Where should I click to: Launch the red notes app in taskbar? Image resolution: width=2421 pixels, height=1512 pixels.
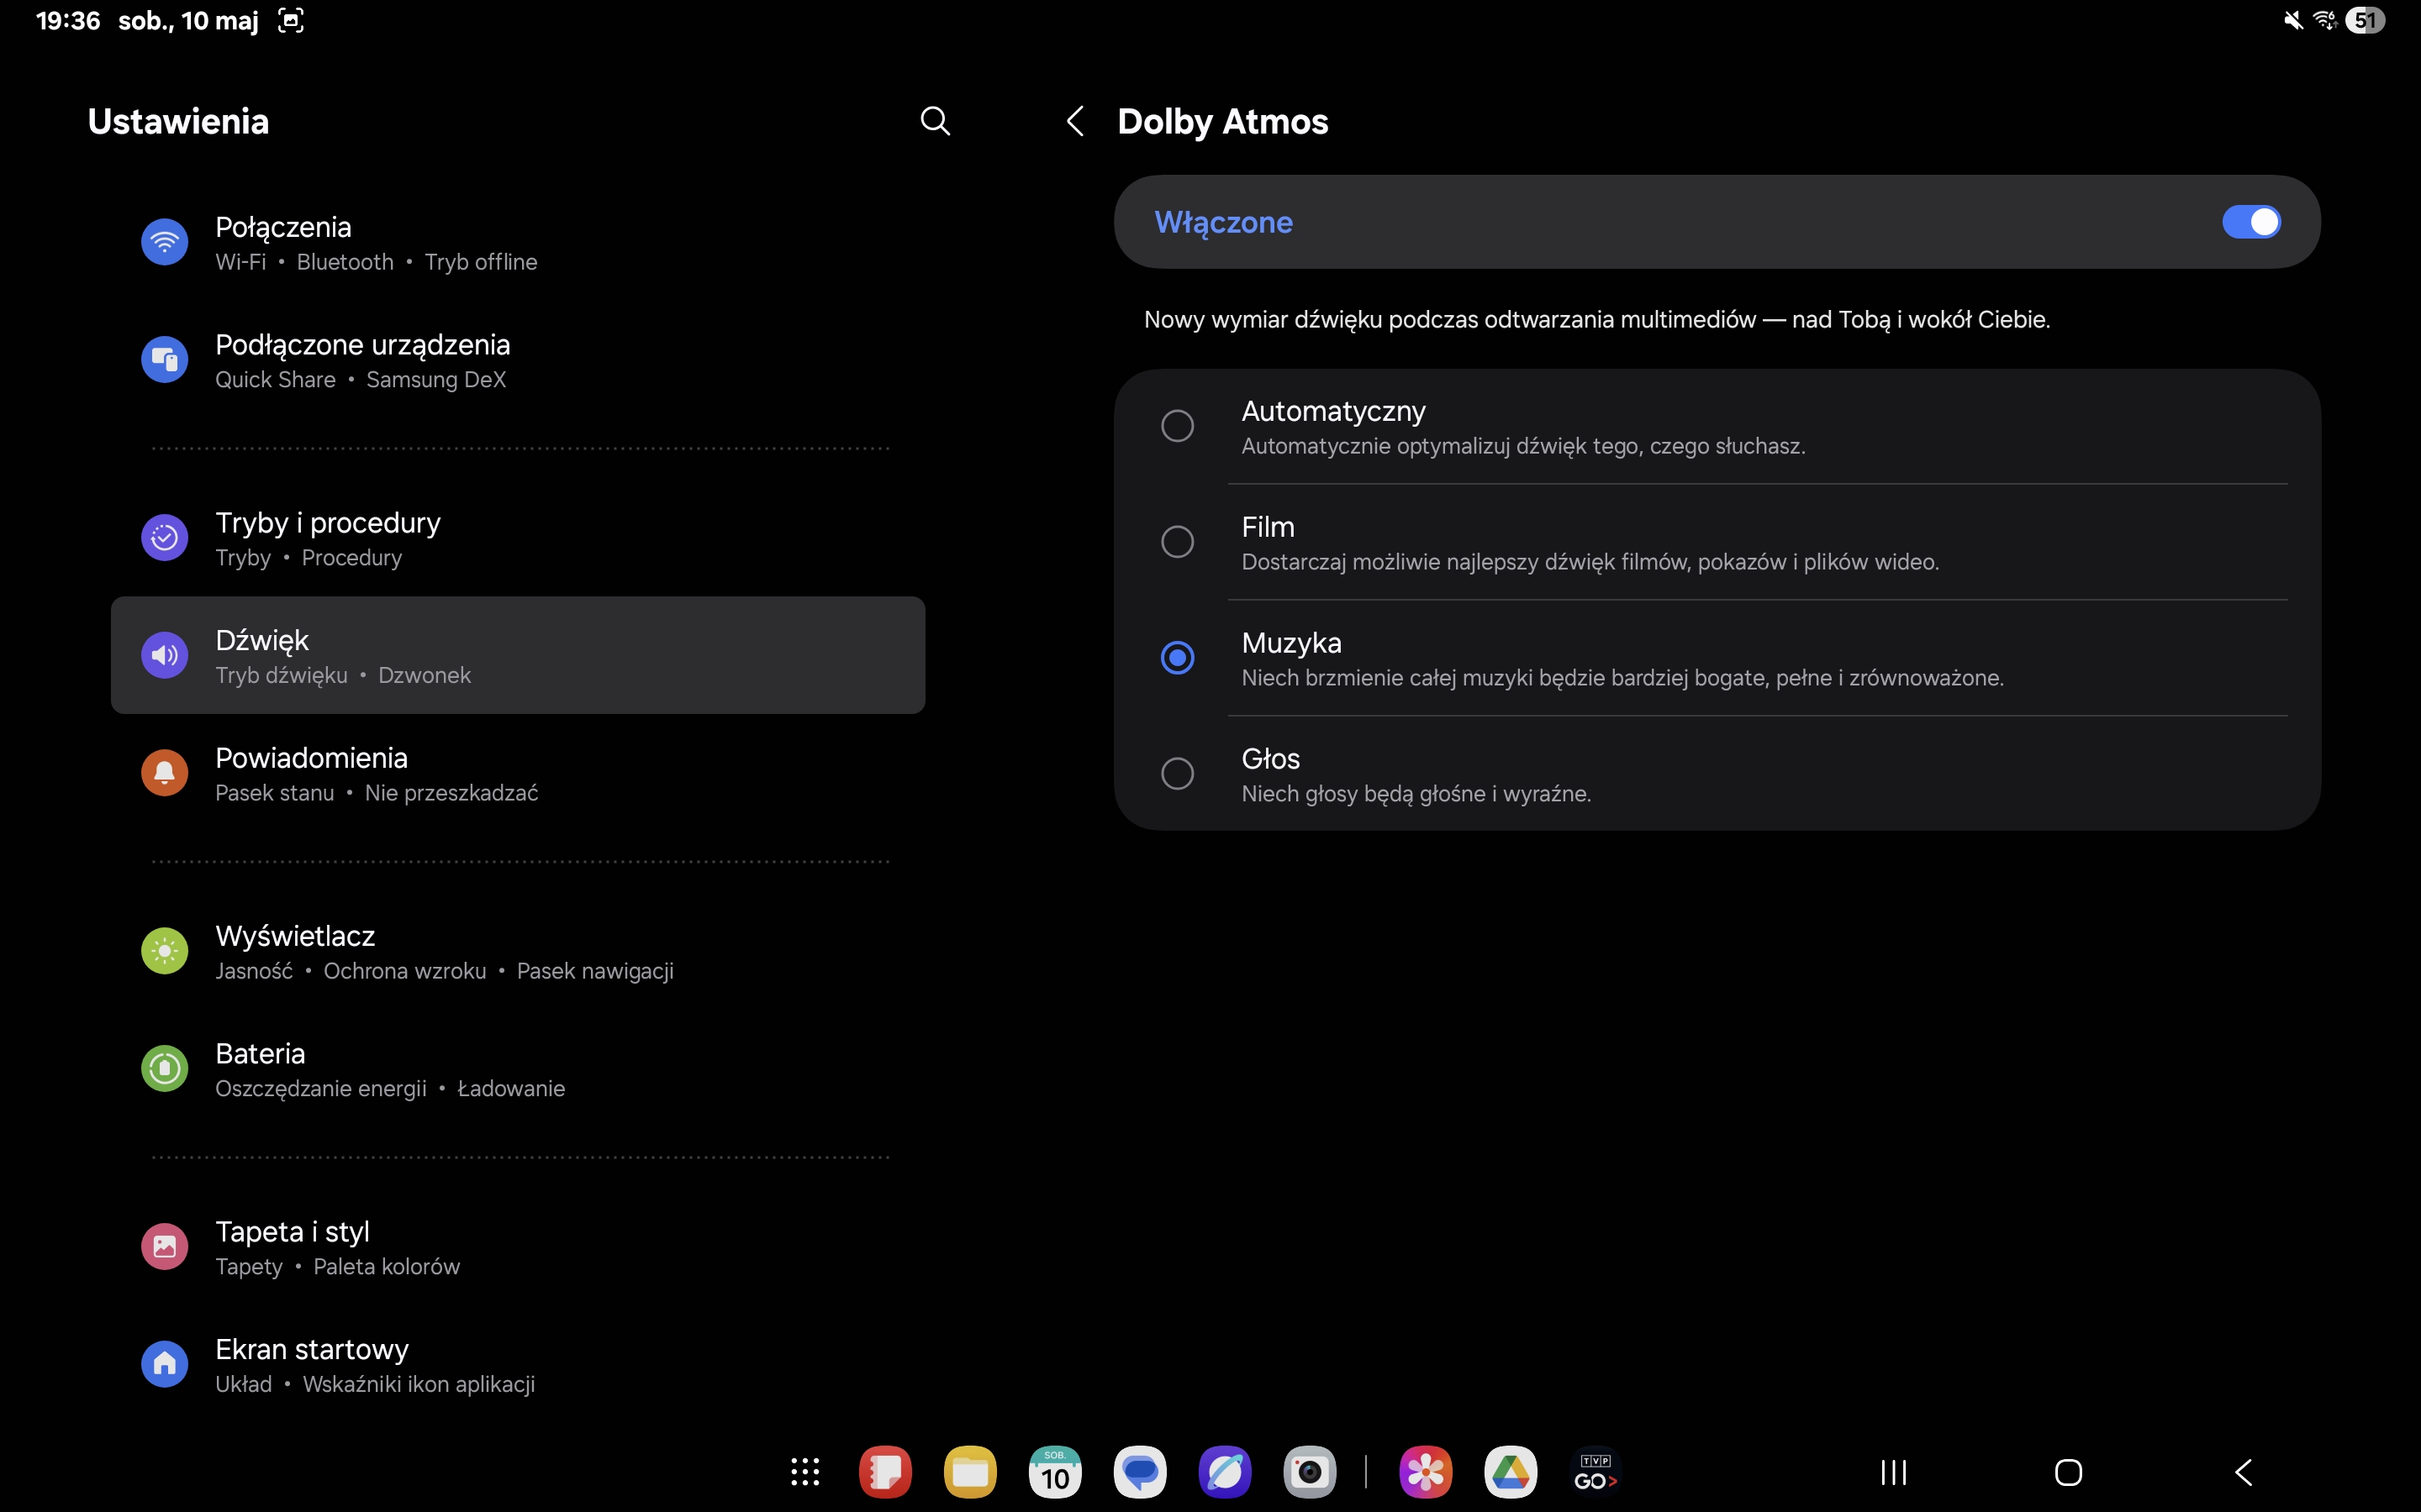pos(885,1472)
